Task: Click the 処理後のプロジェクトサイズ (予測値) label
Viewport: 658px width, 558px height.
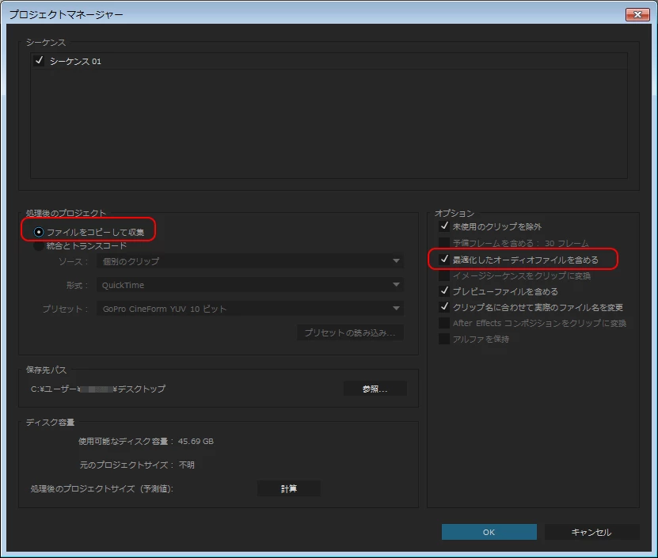Action: pos(102,489)
